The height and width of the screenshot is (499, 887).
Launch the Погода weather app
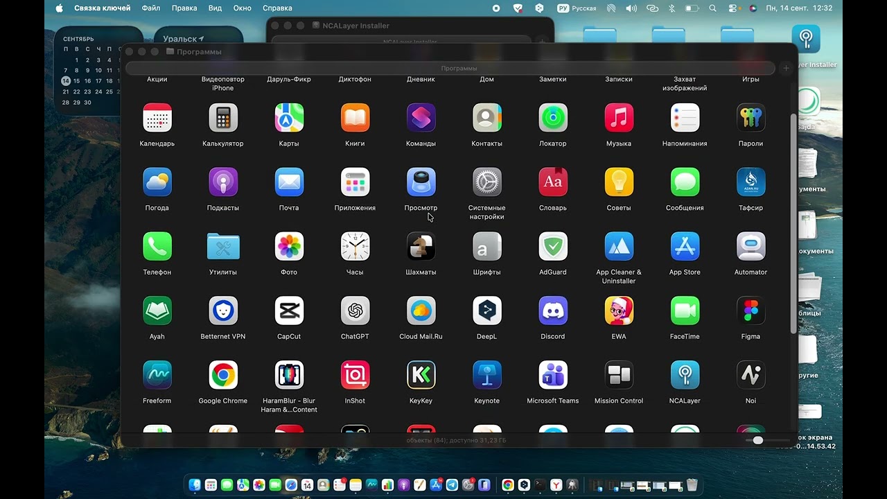(x=157, y=182)
